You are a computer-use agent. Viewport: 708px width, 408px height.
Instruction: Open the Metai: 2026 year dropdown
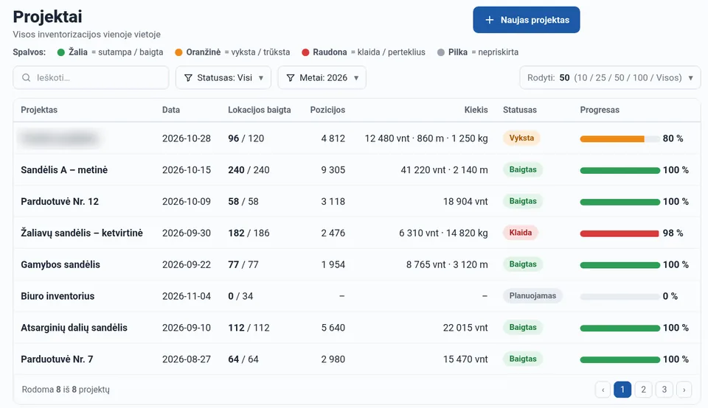coord(322,77)
